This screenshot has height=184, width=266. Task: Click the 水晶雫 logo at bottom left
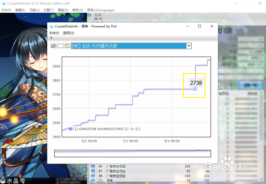coord(13,181)
